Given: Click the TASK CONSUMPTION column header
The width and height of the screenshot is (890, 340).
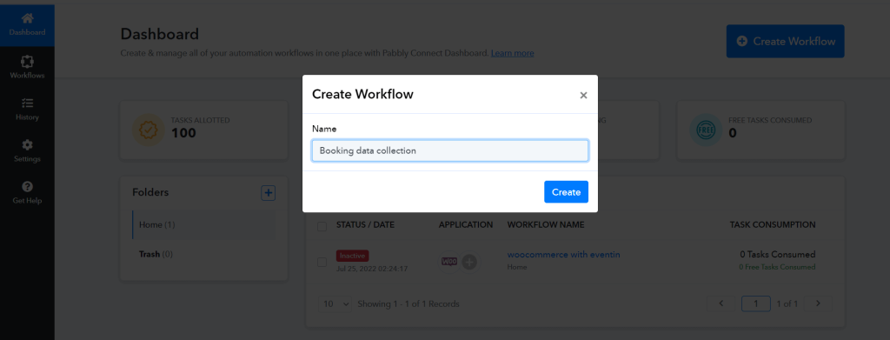Looking at the screenshot, I should click(773, 224).
